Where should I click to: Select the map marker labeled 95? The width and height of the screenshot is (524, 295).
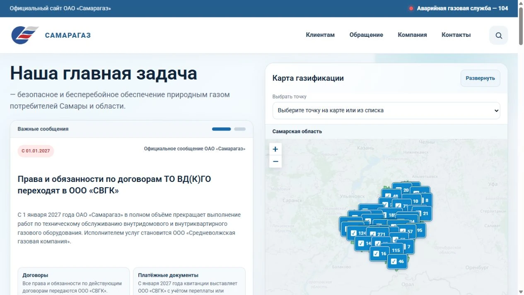pos(420,230)
